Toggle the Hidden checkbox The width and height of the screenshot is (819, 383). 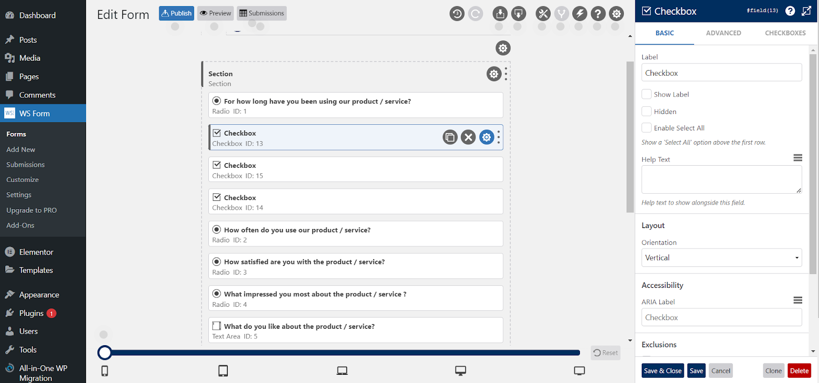(646, 111)
